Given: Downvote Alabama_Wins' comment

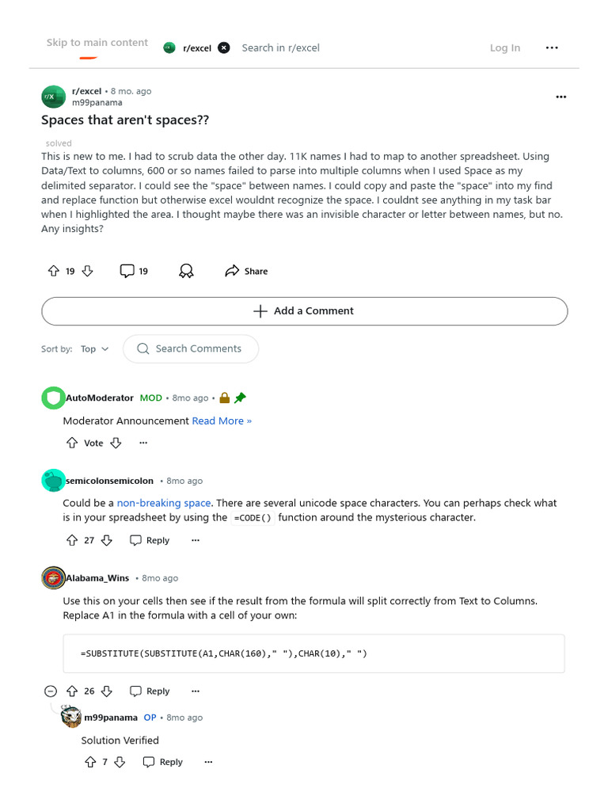Looking at the screenshot, I should point(107,691).
